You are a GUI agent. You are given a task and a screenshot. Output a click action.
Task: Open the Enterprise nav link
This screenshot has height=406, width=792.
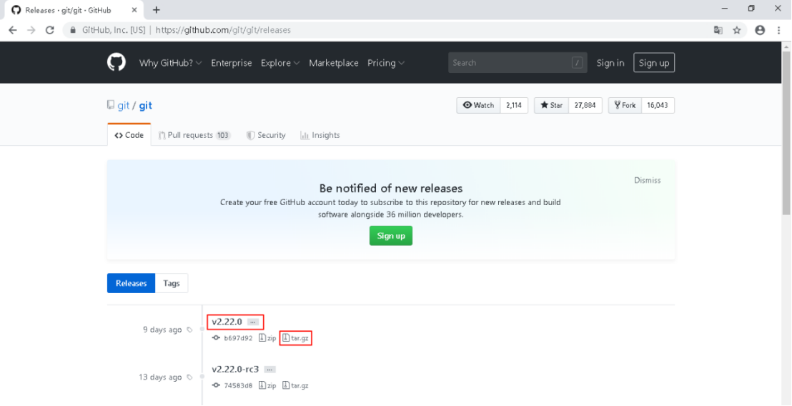[x=232, y=63]
